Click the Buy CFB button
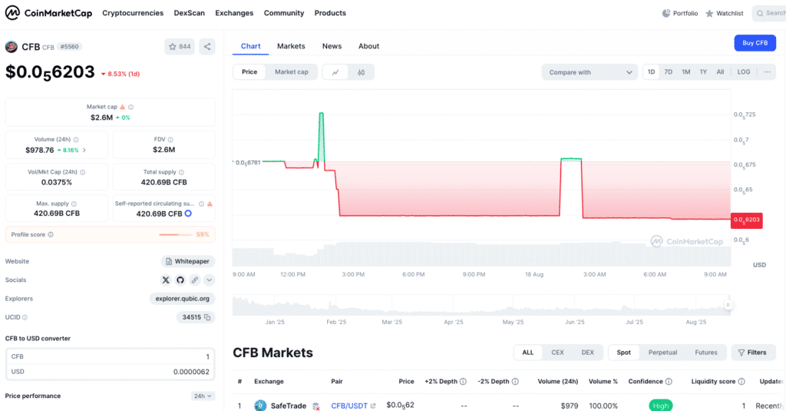786x411 pixels. click(x=755, y=43)
